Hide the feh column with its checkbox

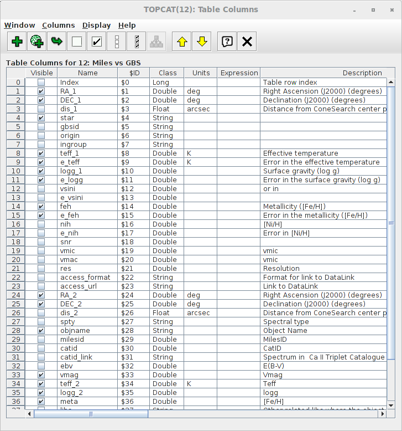(41, 207)
